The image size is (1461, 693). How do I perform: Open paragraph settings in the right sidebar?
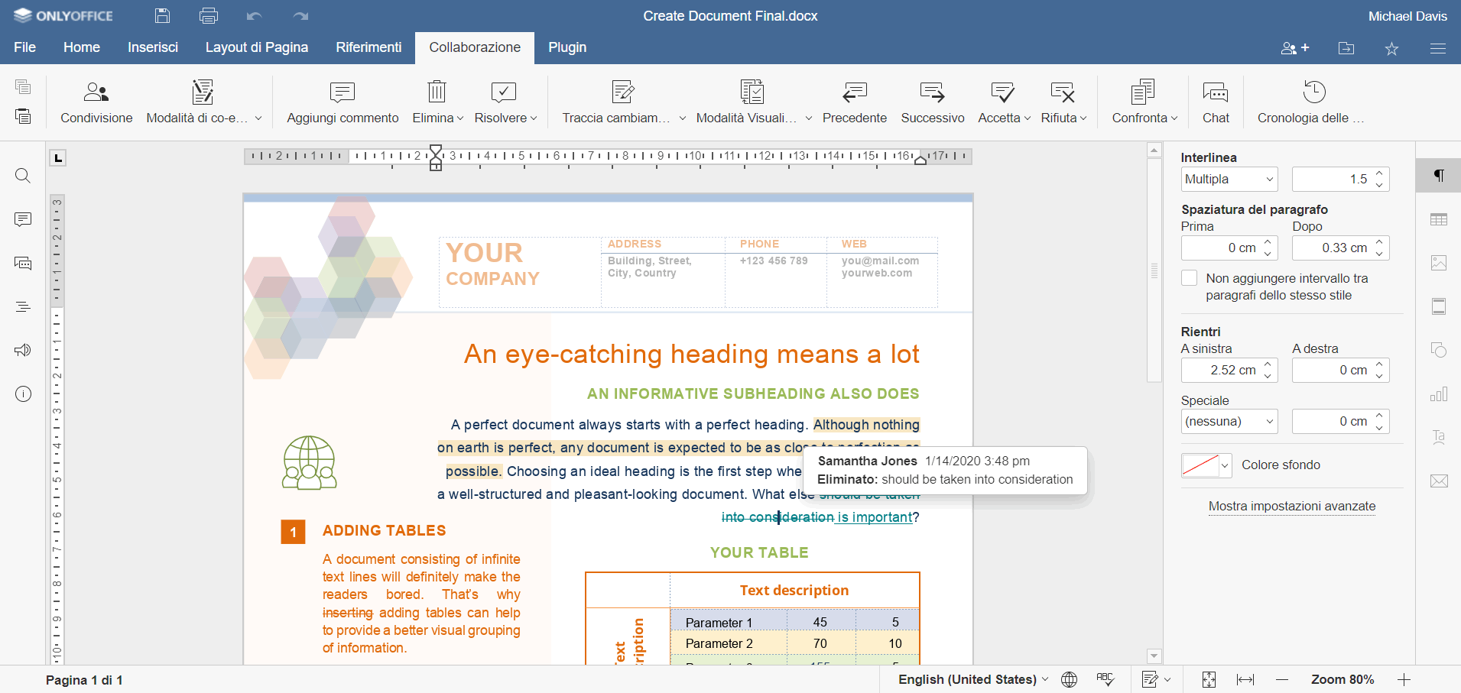point(1439,176)
